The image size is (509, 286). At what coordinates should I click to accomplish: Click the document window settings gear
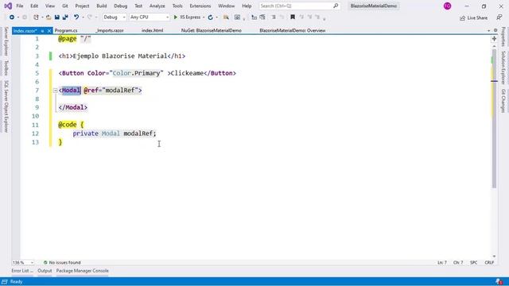495,30
